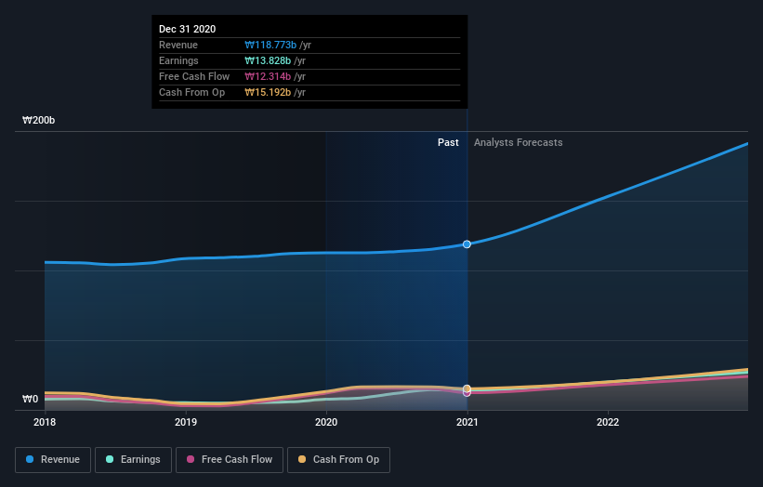Click the 2021 x-axis label
This screenshot has height=487, width=763.
point(467,422)
